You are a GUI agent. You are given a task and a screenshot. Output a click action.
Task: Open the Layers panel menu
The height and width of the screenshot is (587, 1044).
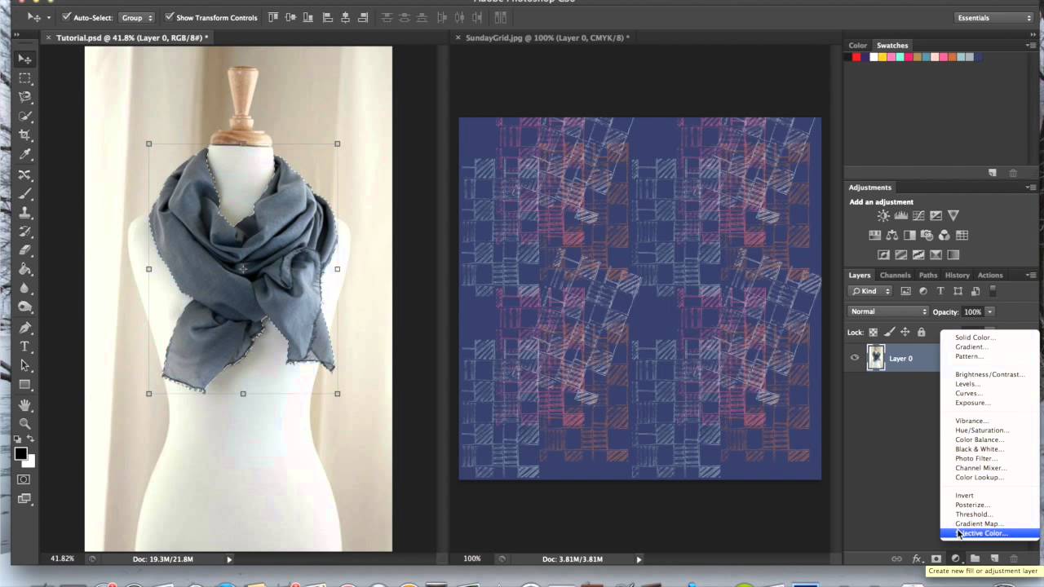click(x=1031, y=275)
